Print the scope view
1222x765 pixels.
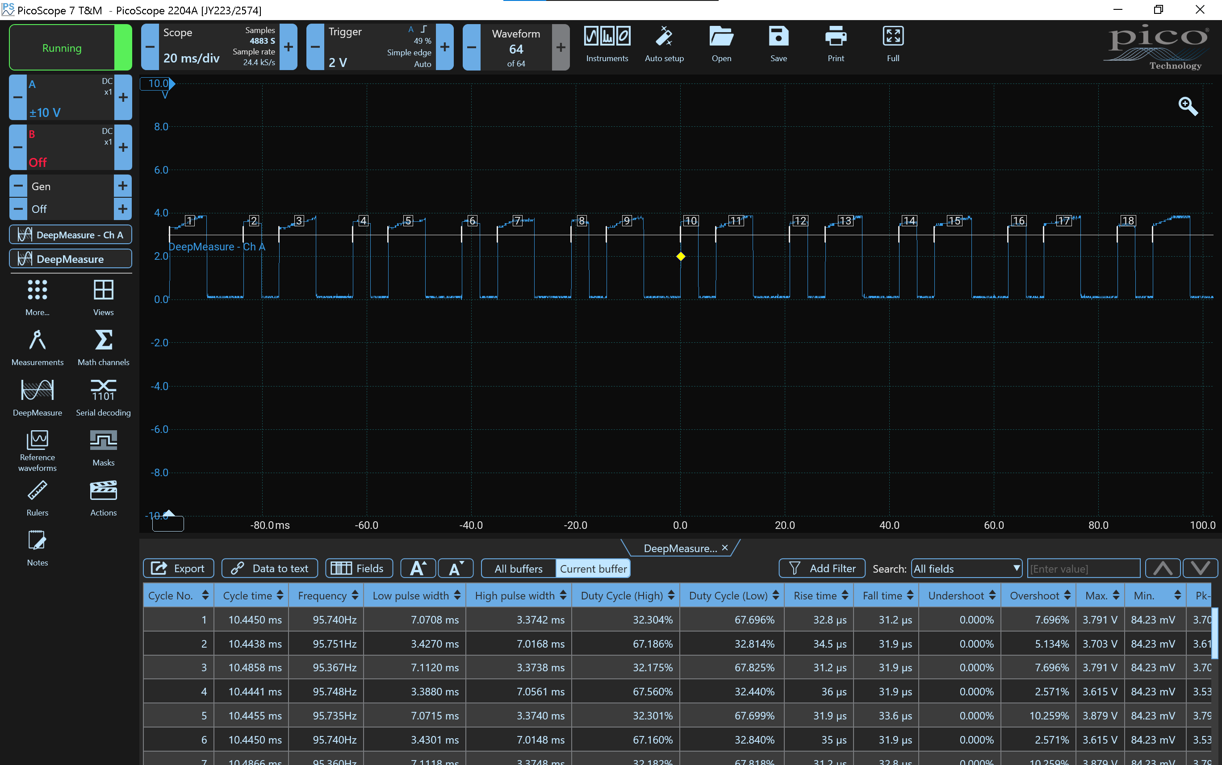[x=835, y=45]
